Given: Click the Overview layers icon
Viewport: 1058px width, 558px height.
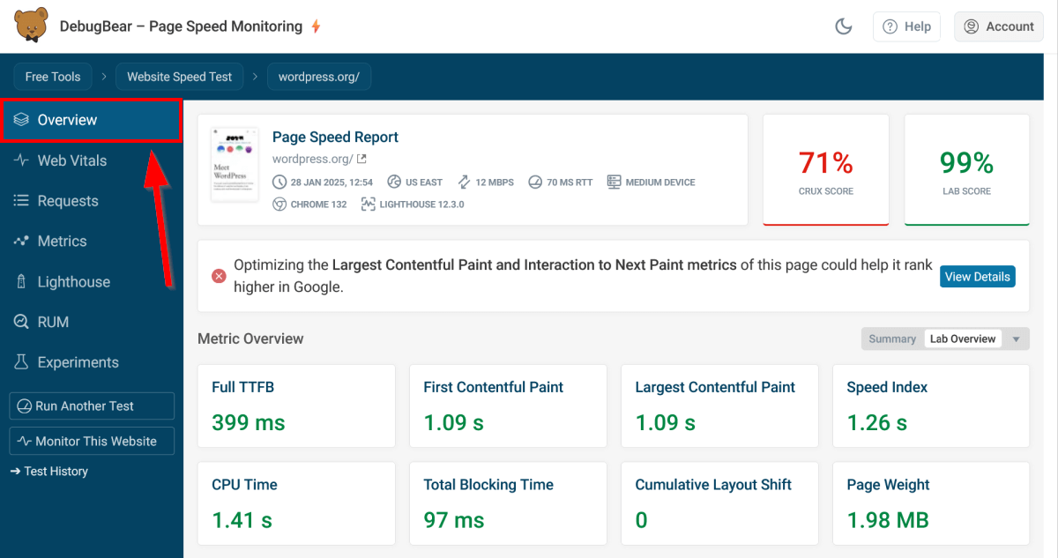Looking at the screenshot, I should click(x=22, y=120).
